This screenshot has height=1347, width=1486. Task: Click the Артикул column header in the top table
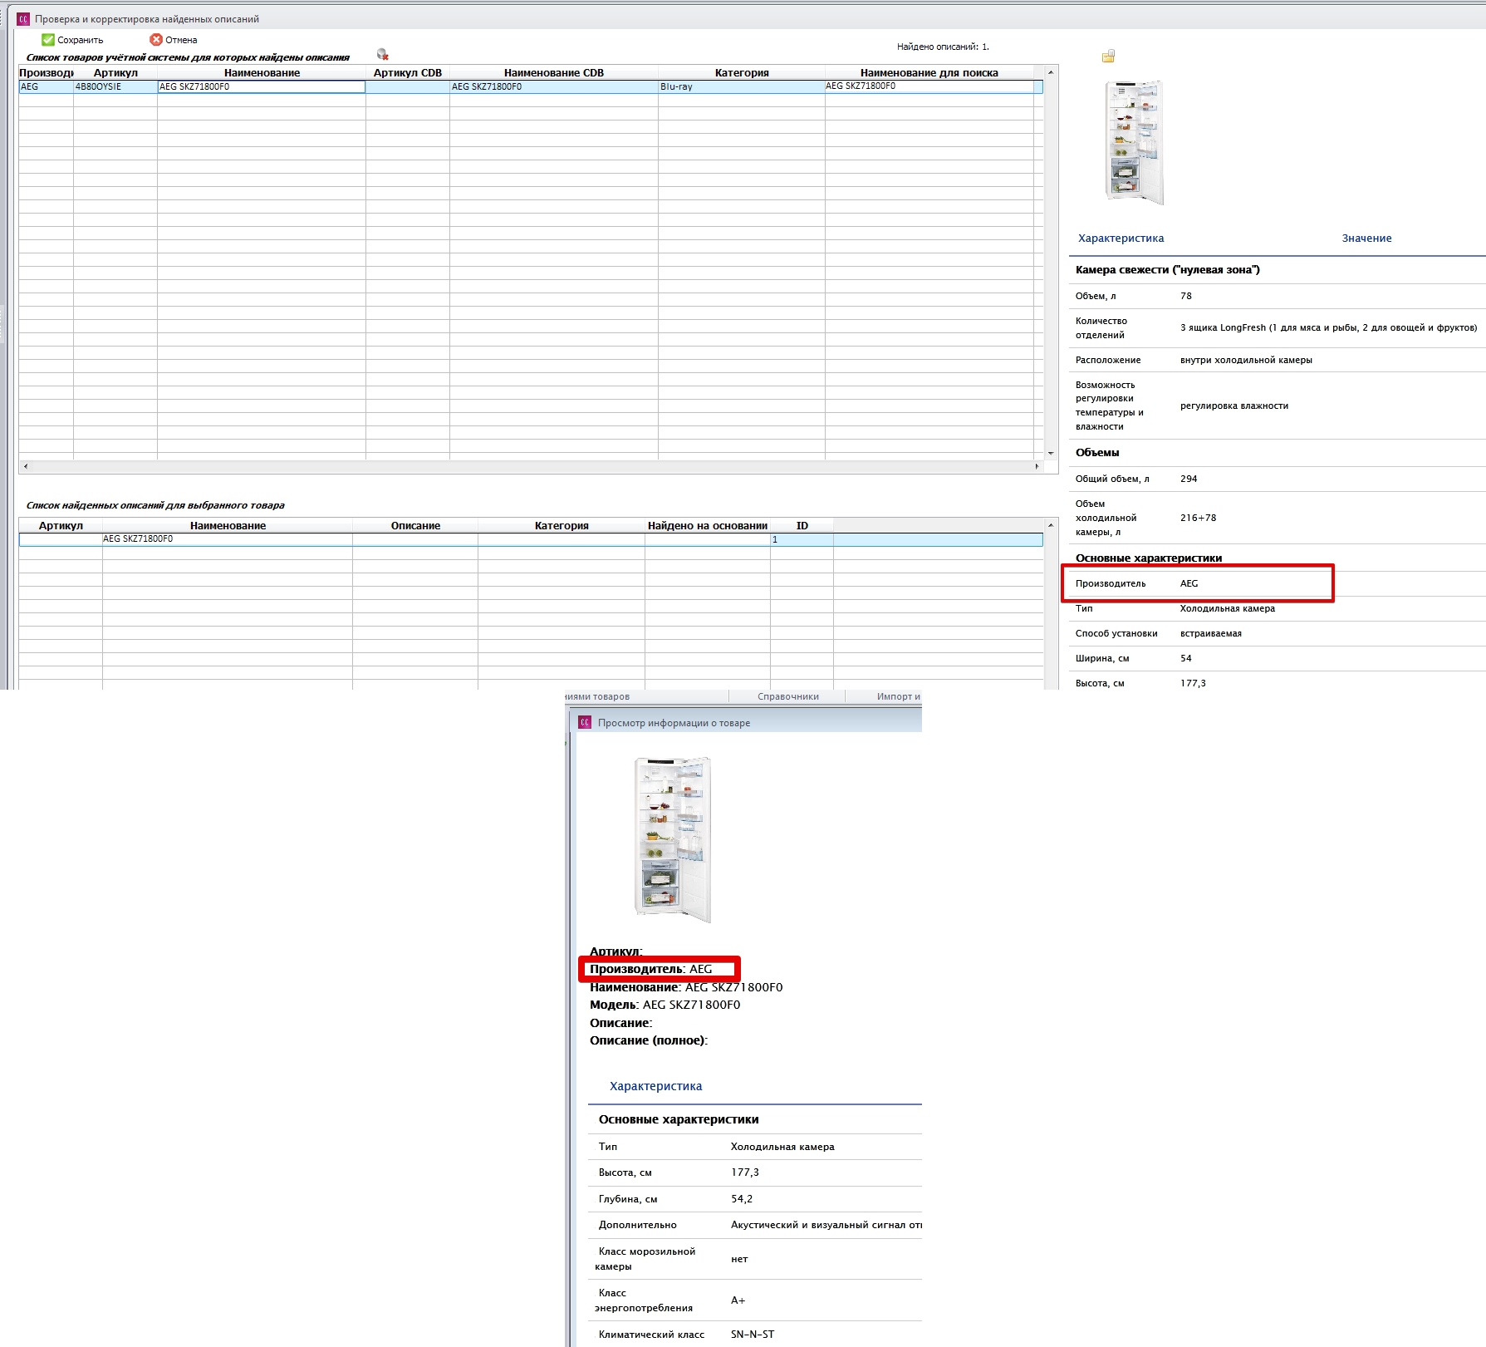(115, 72)
